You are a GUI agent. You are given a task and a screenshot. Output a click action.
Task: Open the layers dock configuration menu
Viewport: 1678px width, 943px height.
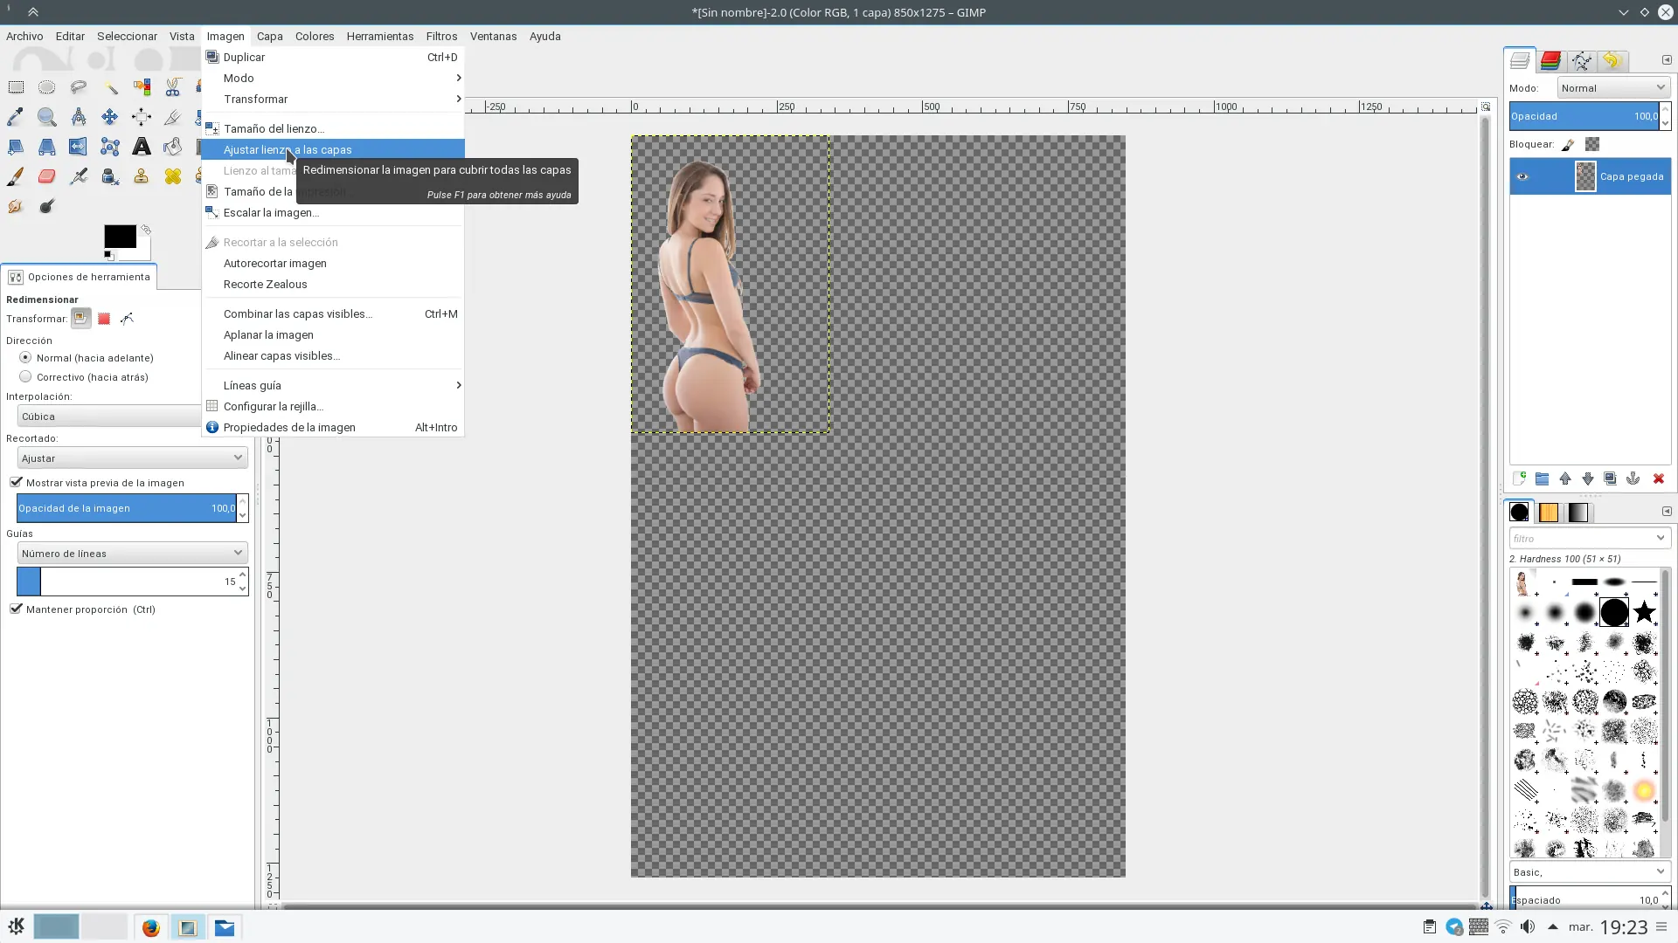(x=1666, y=59)
